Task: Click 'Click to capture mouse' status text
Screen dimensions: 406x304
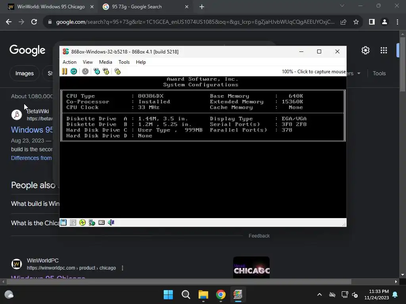Action: click(x=314, y=72)
